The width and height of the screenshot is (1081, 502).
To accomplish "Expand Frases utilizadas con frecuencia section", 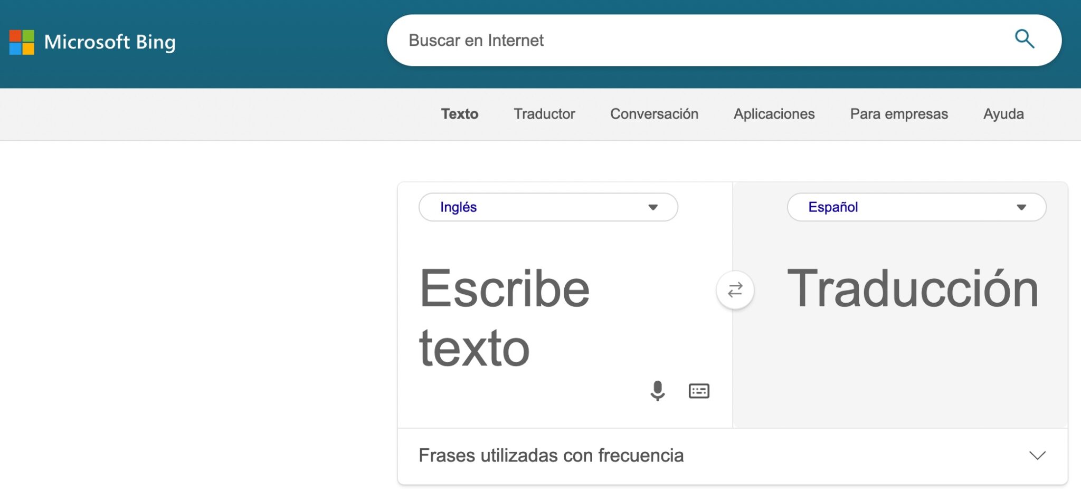I will click(1036, 456).
